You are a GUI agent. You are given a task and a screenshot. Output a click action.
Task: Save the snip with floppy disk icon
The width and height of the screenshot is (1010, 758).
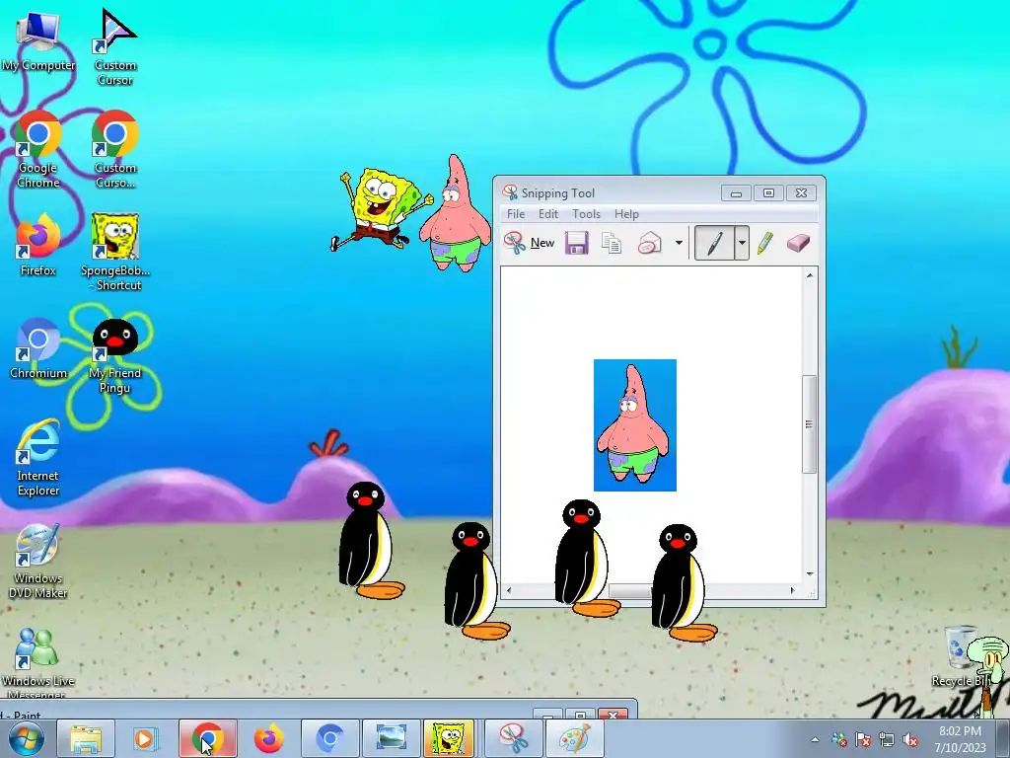576,243
